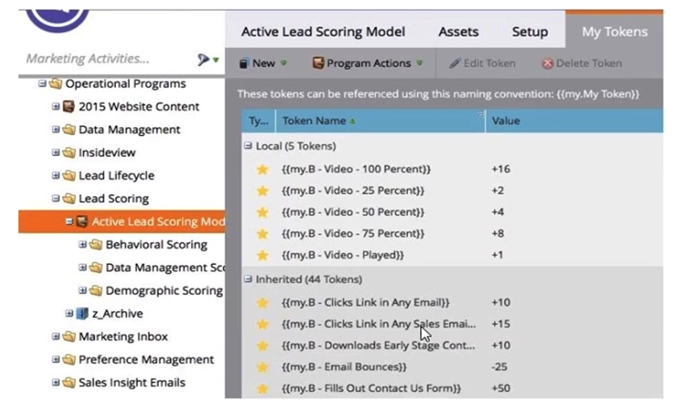Click the +16 value cell
This screenshot has height=407, width=681.
(501, 169)
